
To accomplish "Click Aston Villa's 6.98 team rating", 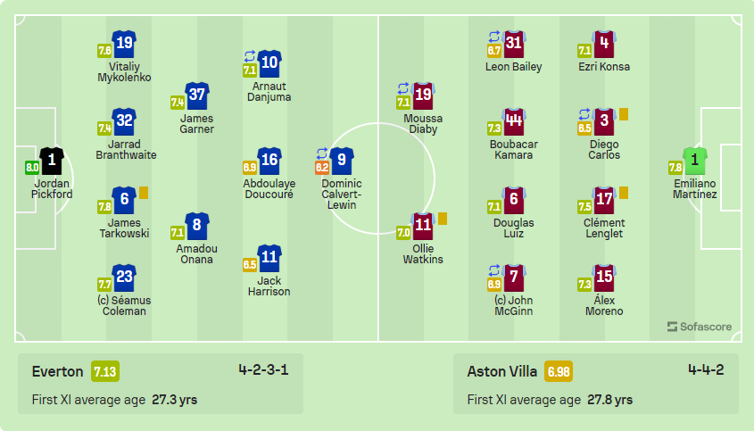I will pyautogui.click(x=559, y=371).
